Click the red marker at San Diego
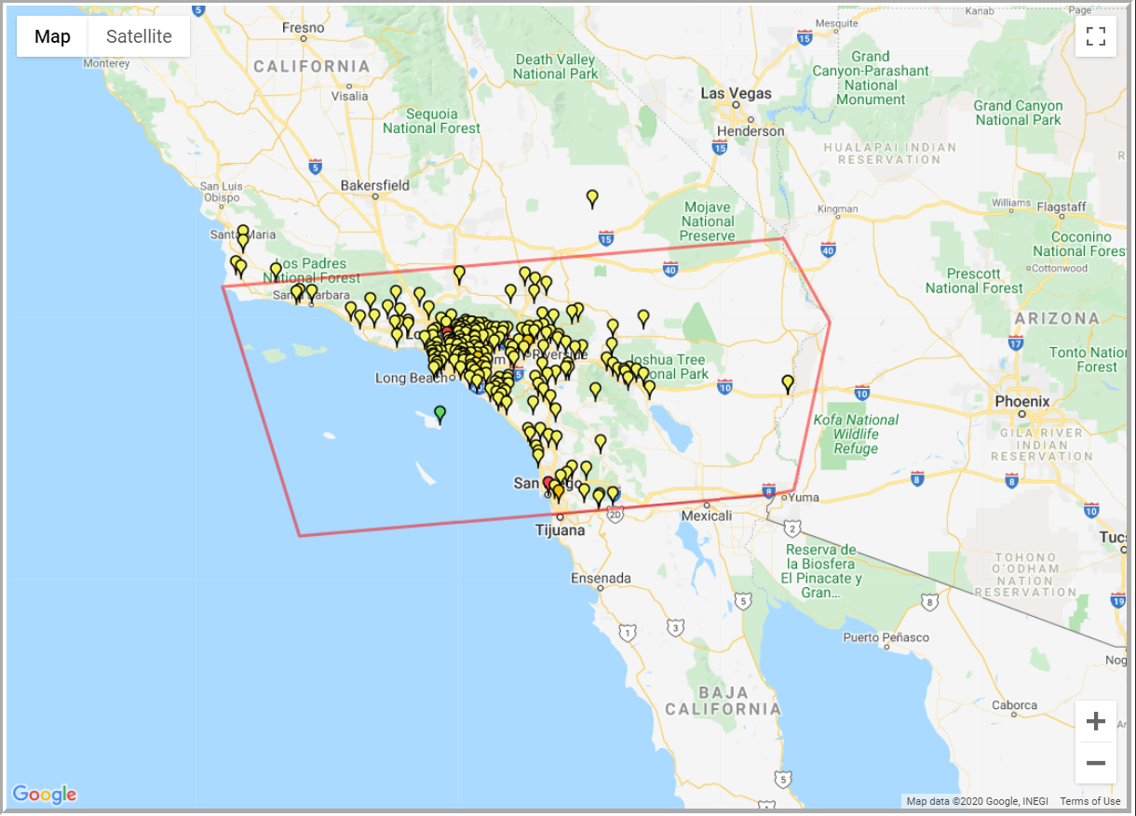 548,484
